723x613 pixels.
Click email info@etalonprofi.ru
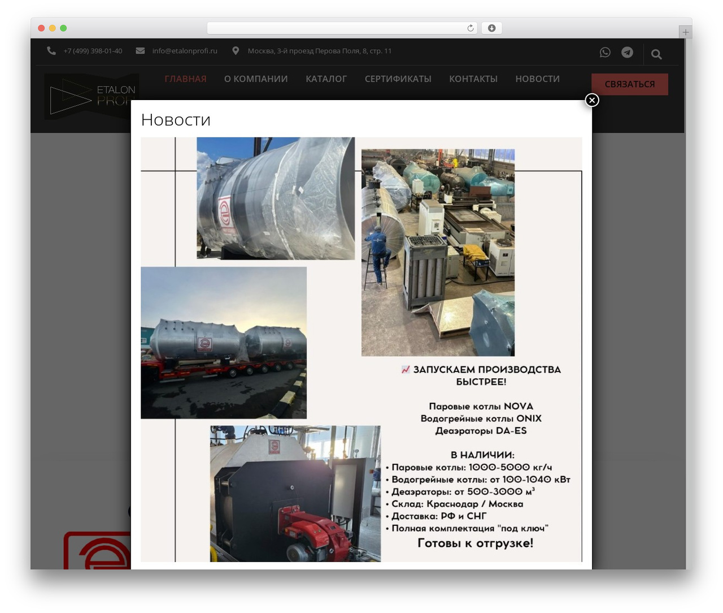click(185, 51)
